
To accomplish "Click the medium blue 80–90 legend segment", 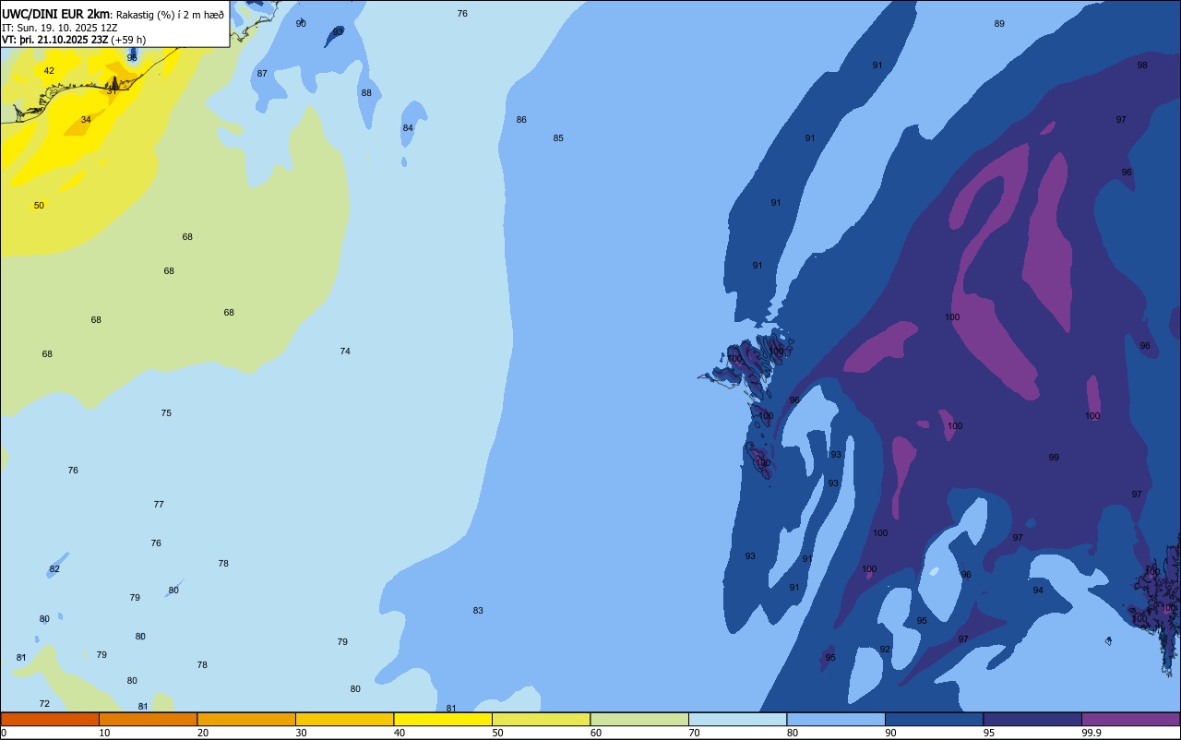I will (x=836, y=719).
